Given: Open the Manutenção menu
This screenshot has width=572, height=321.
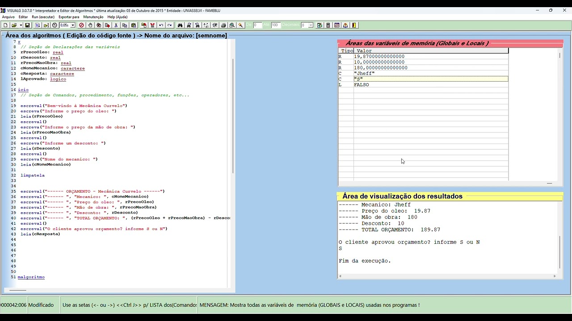Looking at the screenshot, I should coord(93,17).
